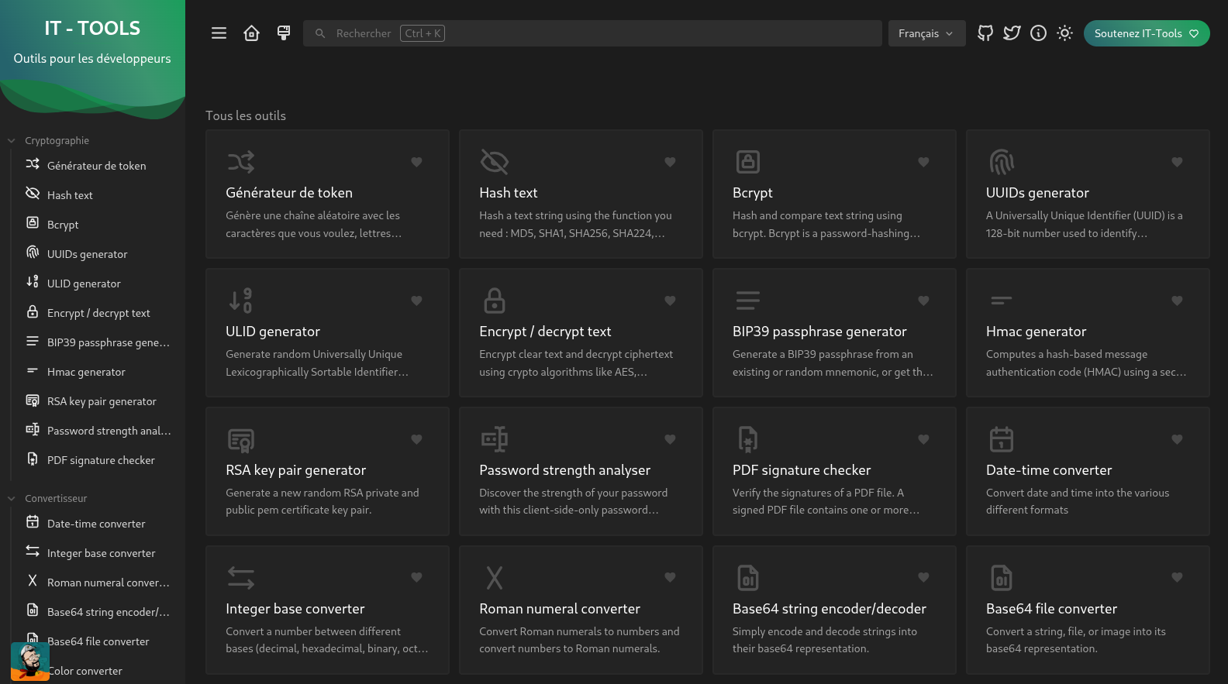Open Générateur de token in sidebar

click(x=98, y=165)
